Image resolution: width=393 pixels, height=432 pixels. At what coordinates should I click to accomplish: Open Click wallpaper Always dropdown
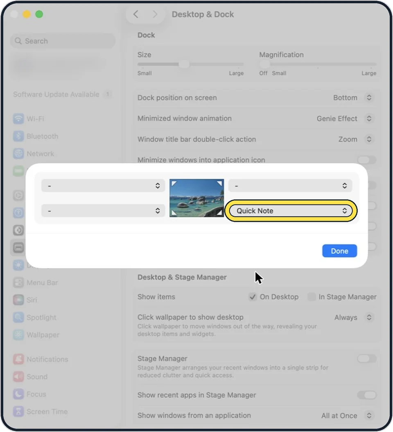[x=353, y=317]
